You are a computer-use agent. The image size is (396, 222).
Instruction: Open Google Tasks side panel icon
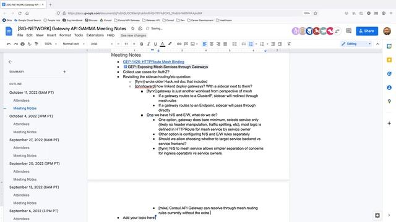pos(389,74)
